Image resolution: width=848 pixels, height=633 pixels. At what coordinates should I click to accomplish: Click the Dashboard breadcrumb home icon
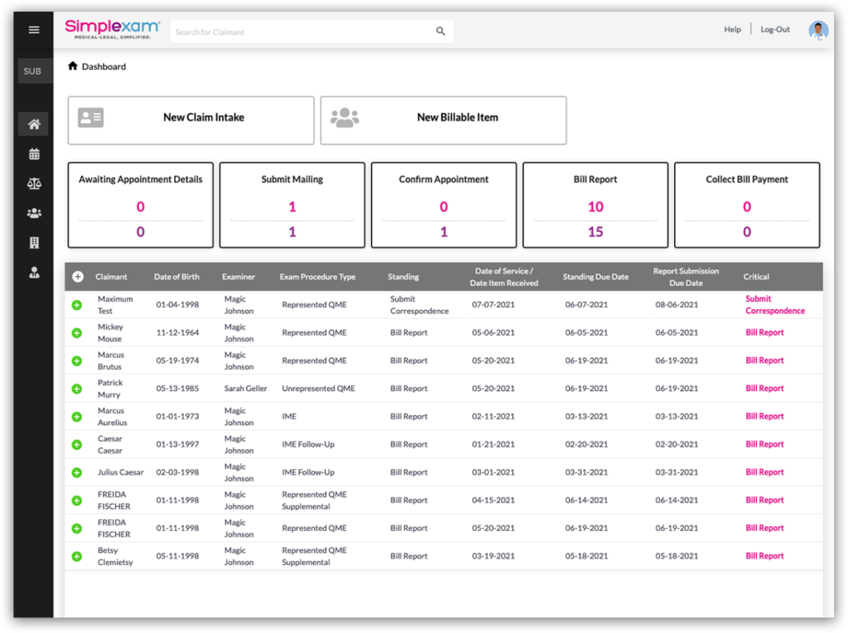(73, 66)
